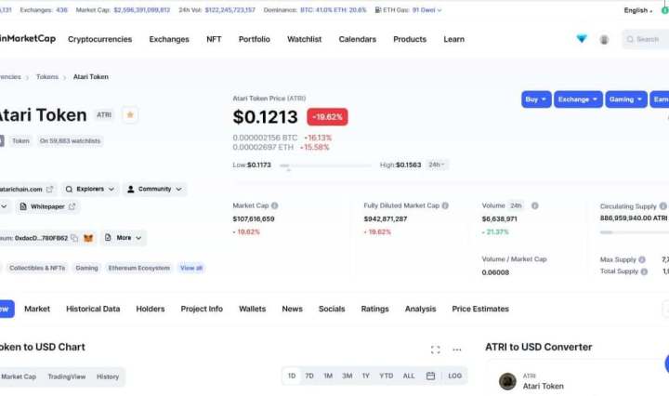Open the Community dropdown
Viewport: 669px width, 396px height.
click(154, 189)
